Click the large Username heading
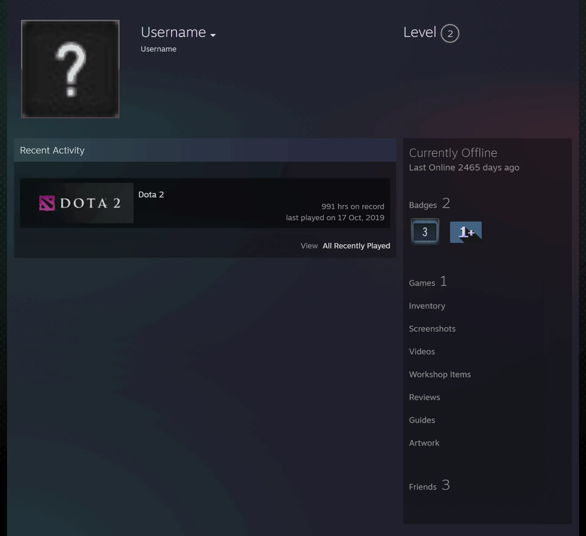This screenshot has width=586, height=536. [173, 32]
